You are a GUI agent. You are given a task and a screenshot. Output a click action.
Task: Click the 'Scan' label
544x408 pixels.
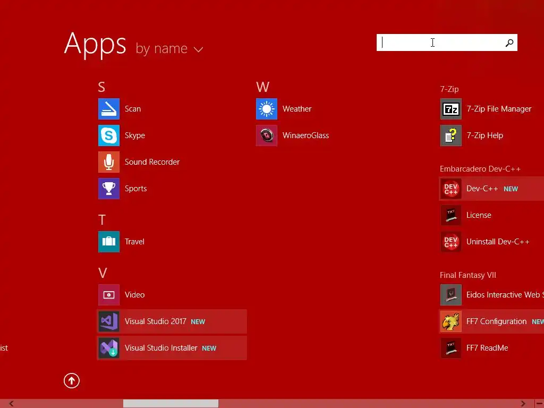click(132, 109)
